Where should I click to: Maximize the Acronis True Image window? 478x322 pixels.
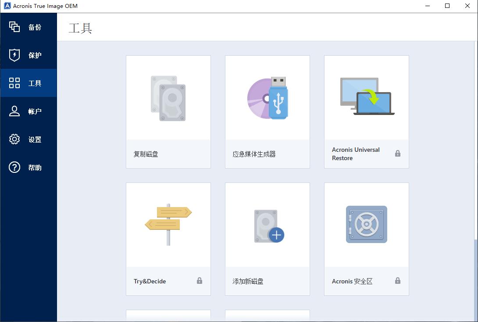click(x=447, y=6)
